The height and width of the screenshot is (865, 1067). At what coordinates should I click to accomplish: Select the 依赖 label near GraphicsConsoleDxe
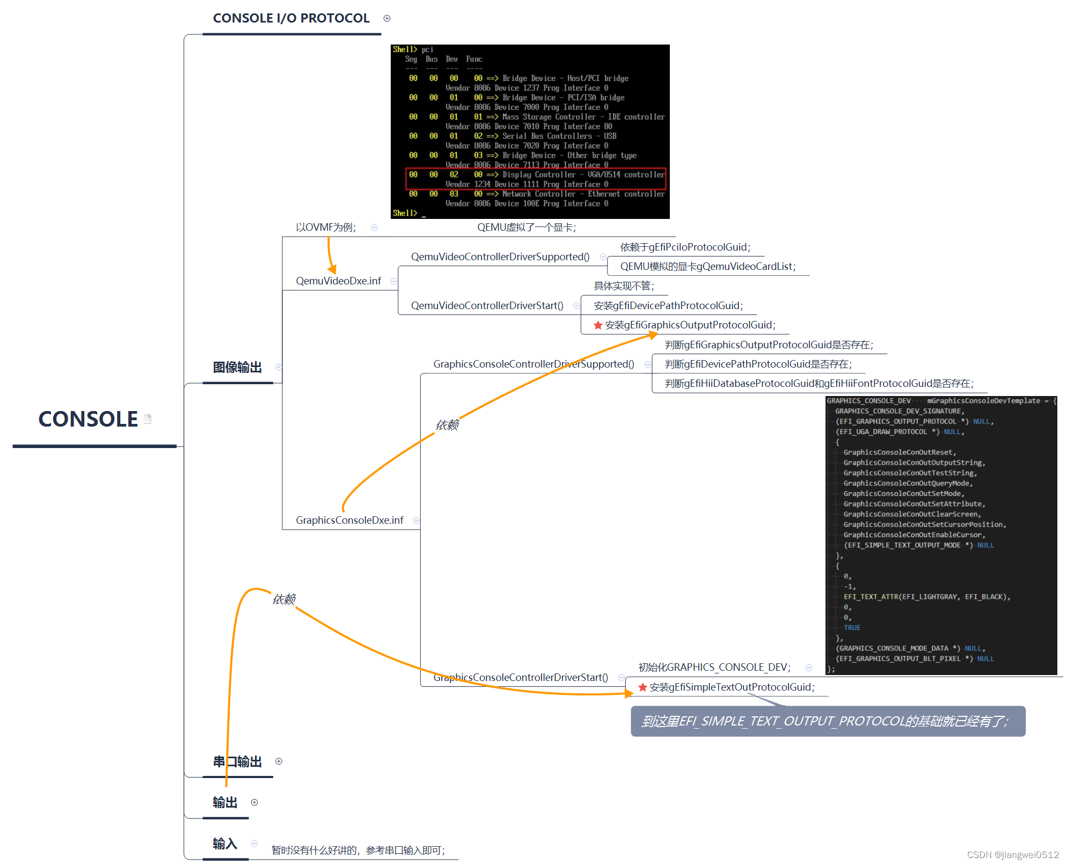447,425
